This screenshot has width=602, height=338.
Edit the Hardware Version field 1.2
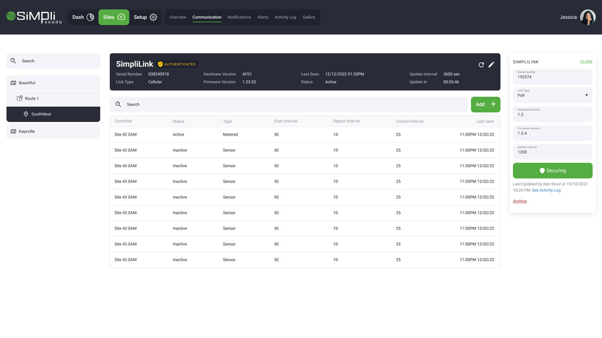(x=552, y=114)
